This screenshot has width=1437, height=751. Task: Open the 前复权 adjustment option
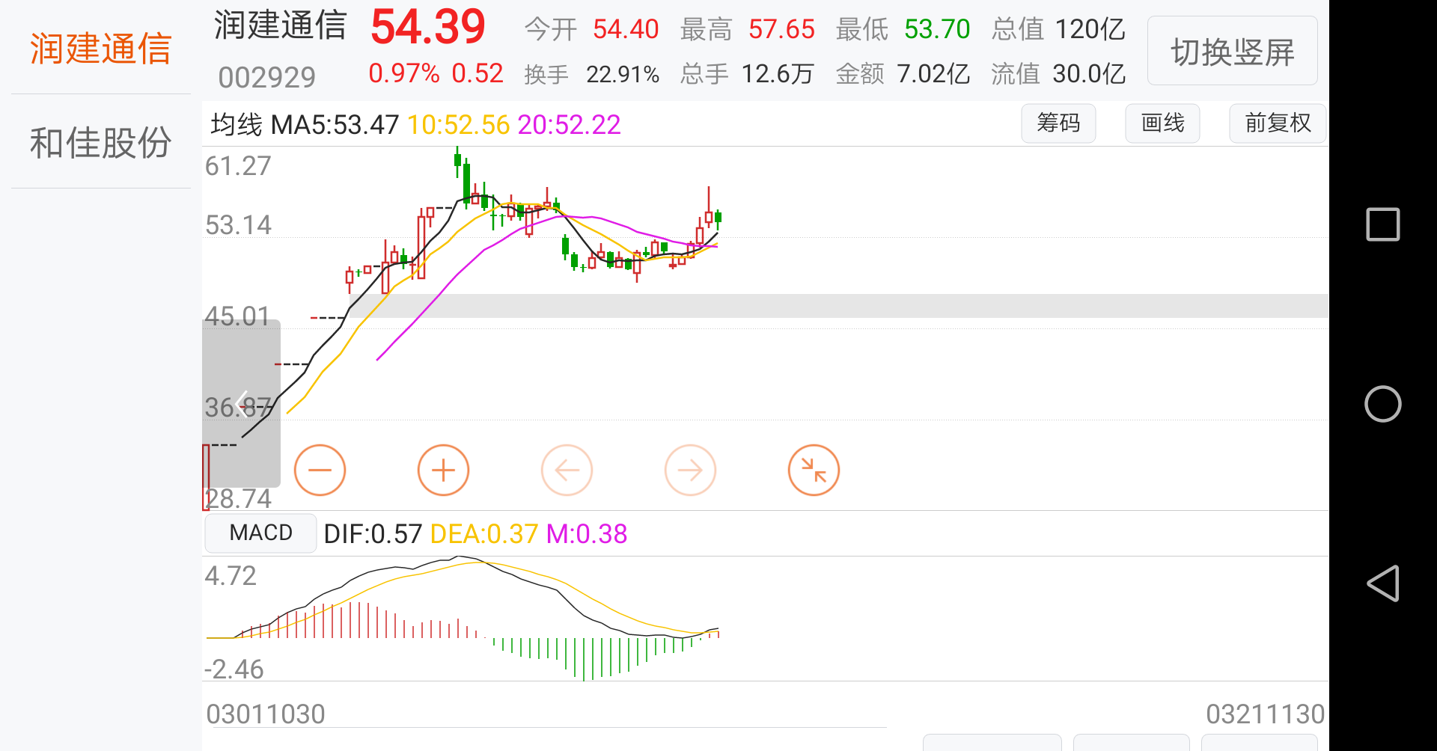coord(1278,123)
